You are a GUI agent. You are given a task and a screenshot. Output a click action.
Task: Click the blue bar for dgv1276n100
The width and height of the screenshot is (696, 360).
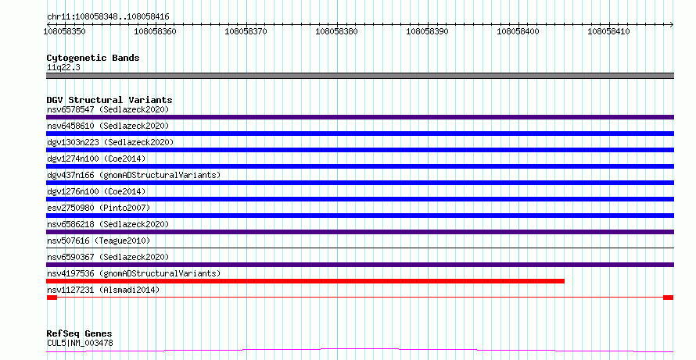coord(360,199)
